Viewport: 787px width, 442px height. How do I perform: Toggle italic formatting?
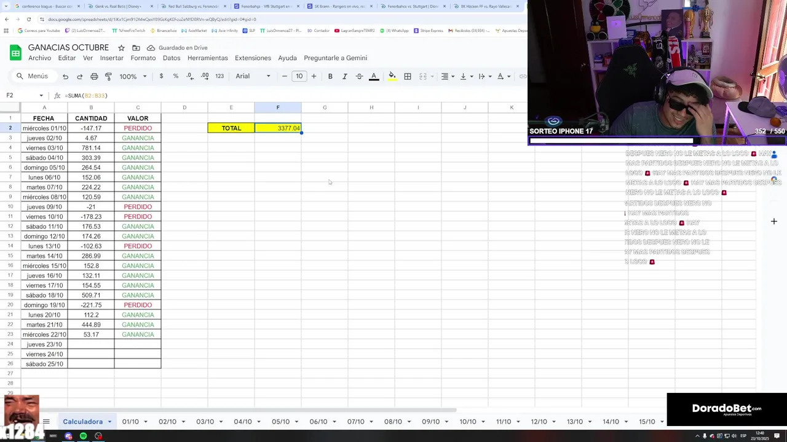tap(345, 76)
